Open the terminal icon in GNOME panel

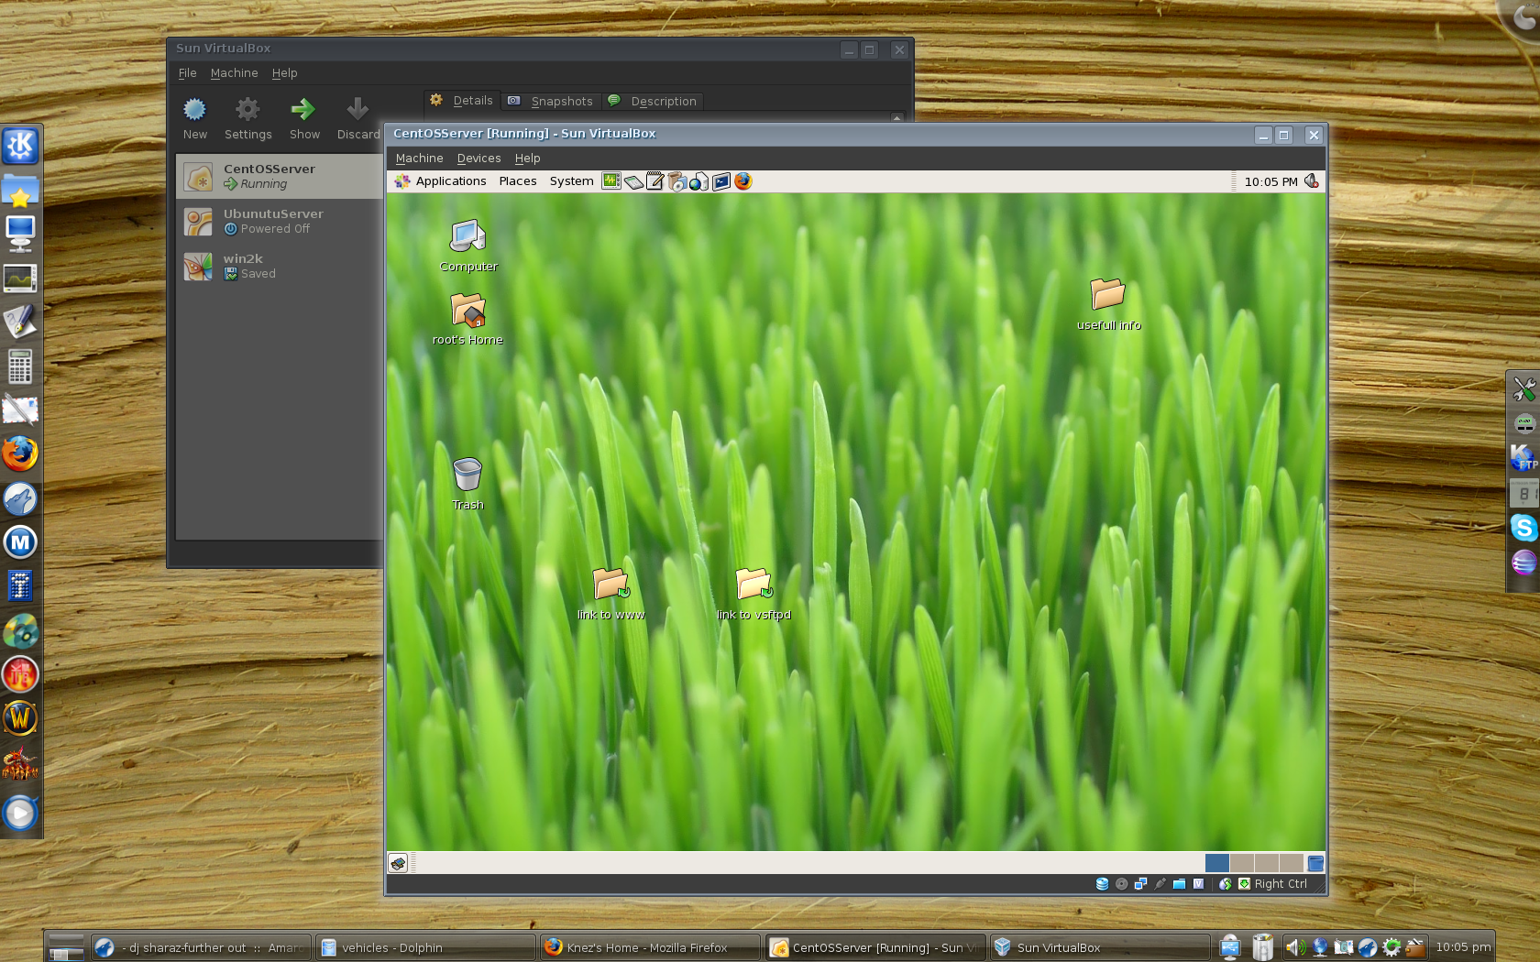[x=721, y=181]
